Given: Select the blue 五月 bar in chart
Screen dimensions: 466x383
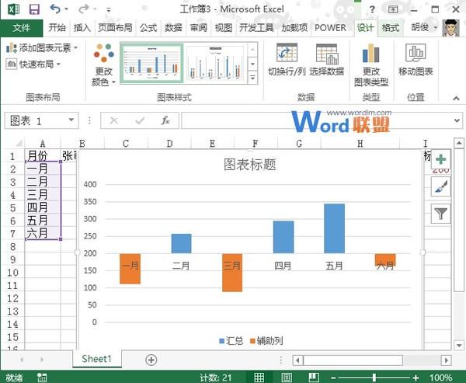Looking at the screenshot, I should [334, 228].
